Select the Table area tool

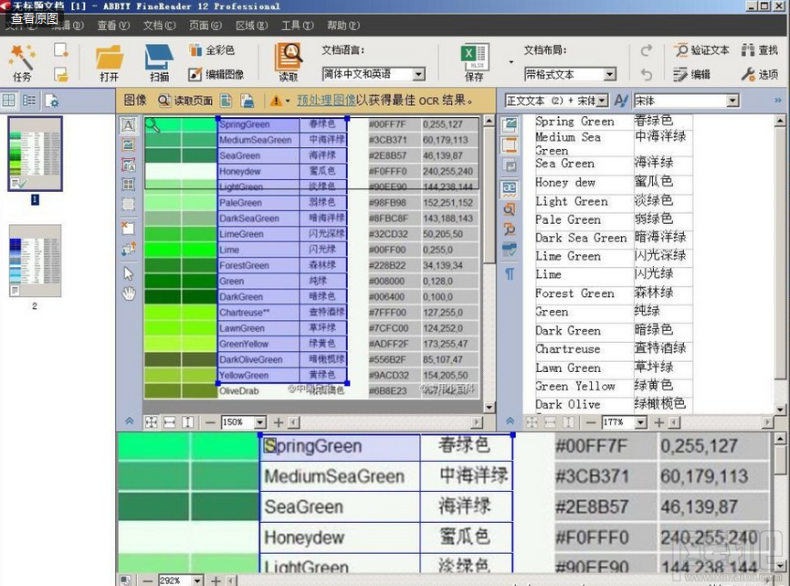click(x=129, y=183)
